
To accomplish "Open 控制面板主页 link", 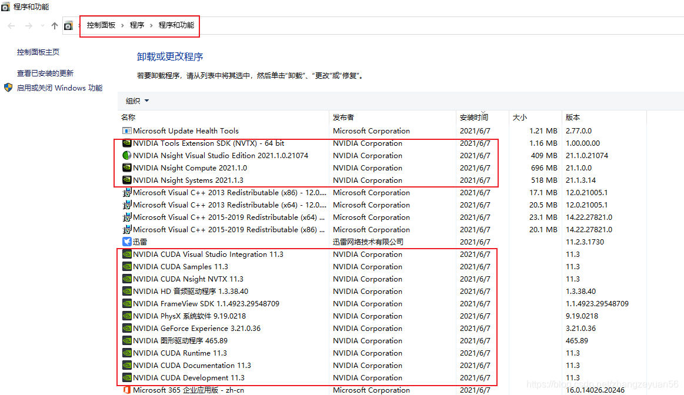I will pyautogui.click(x=38, y=52).
